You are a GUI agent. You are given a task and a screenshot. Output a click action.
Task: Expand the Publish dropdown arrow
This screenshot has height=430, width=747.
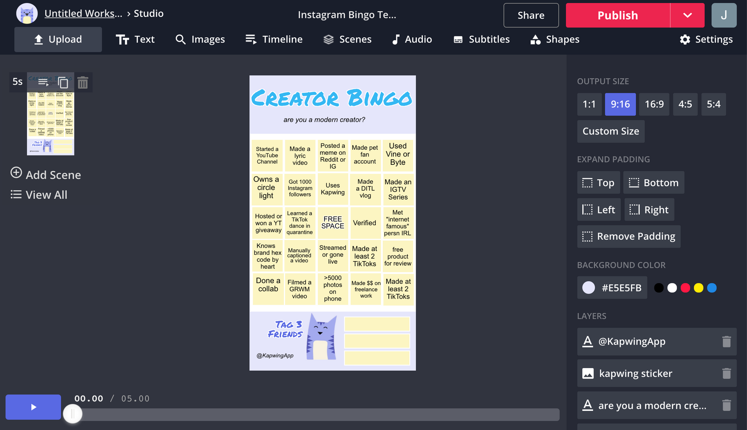pyautogui.click(x=687, y=15)
